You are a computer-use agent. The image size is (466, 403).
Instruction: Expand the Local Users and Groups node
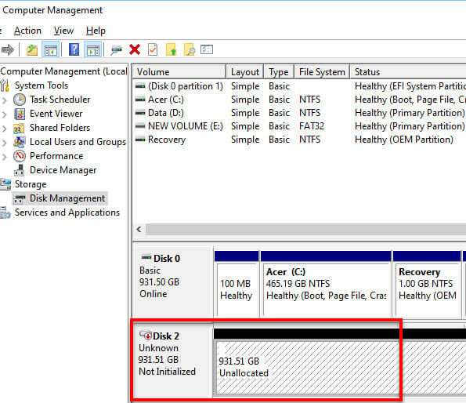point(4,143)
